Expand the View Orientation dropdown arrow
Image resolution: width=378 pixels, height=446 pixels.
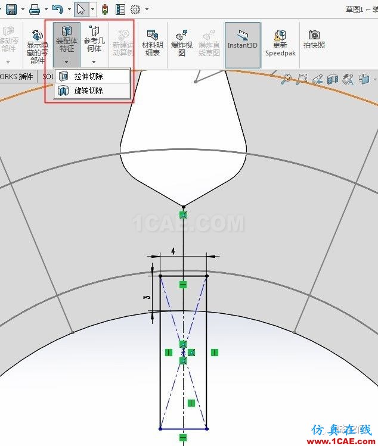(374, 79)
